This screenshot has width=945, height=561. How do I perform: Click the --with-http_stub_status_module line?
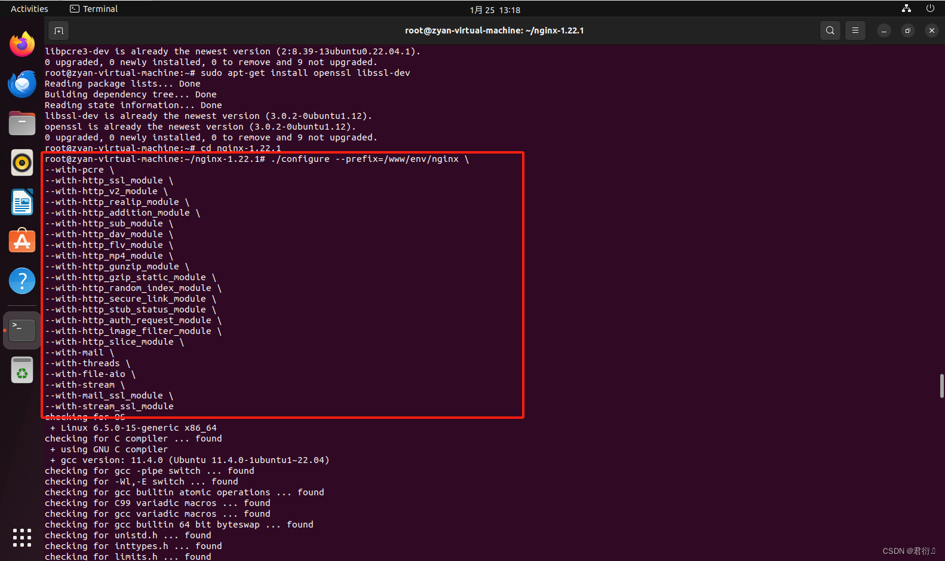tap(130, 309)
